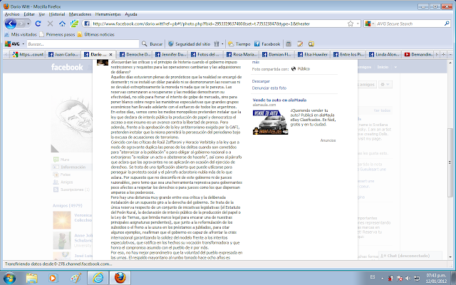Switch to the Derroche D... tab
The height and width of the screenshot is (285, 456).
point(135,54)
